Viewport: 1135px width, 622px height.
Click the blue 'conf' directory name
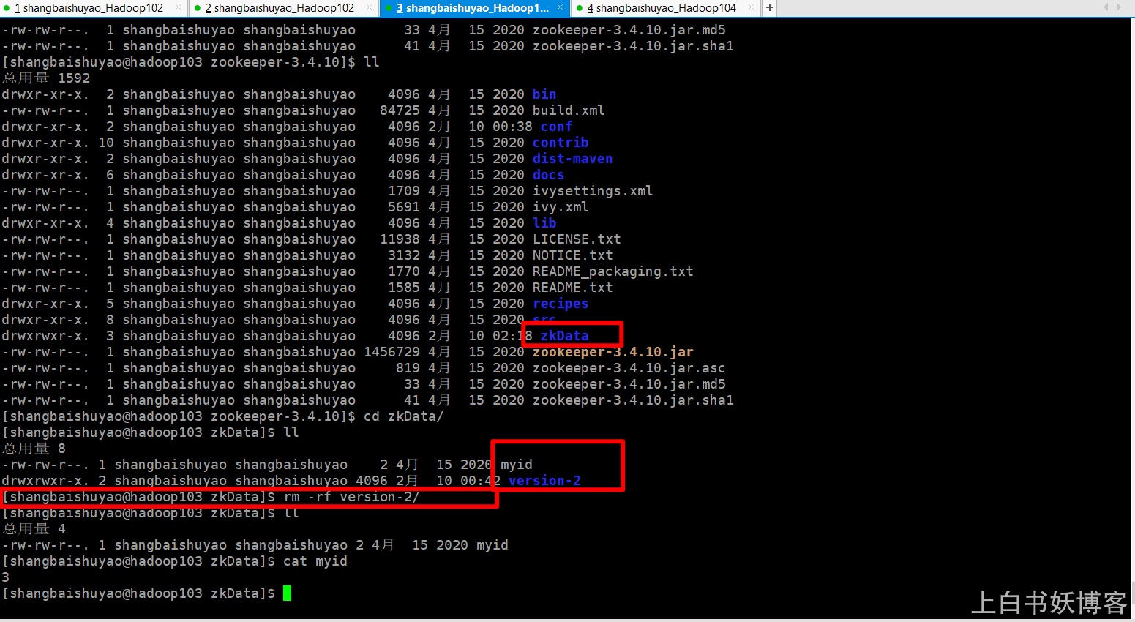(556, 127)
